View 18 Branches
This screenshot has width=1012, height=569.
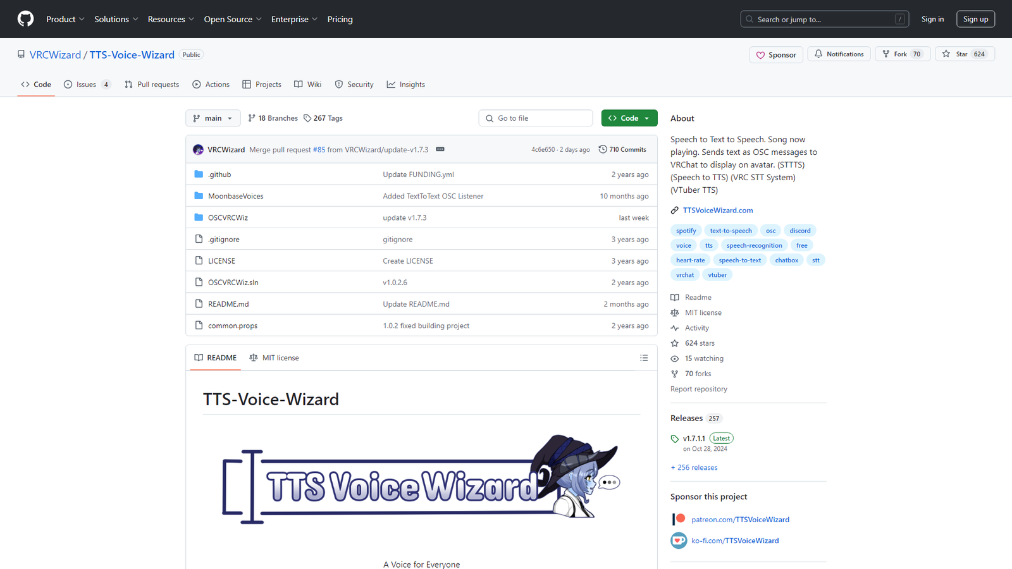(x=273, y=118)
